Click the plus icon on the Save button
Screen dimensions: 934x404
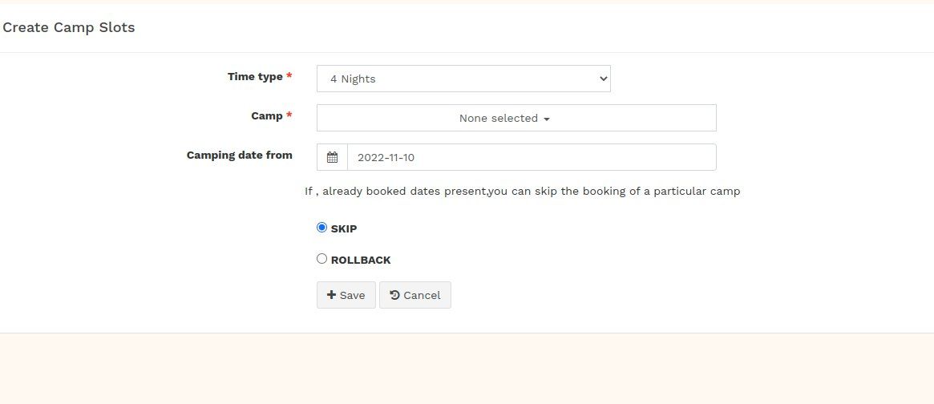pos(331,295)
